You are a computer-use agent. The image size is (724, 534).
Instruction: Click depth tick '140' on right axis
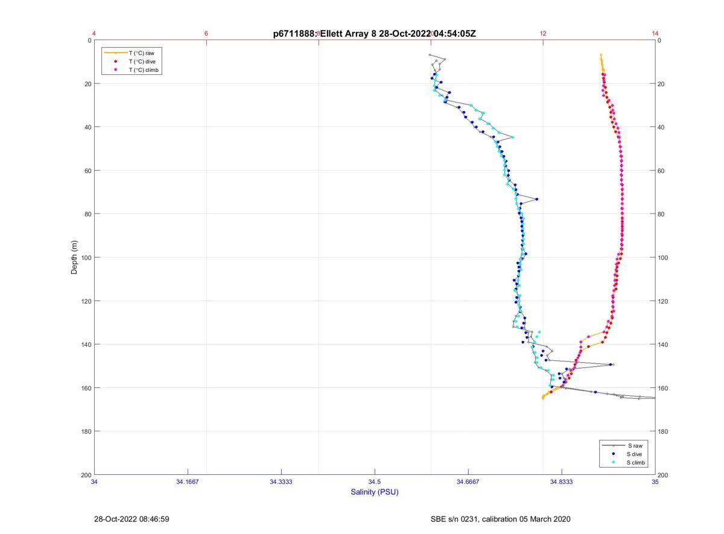click(x=663, y=345)
